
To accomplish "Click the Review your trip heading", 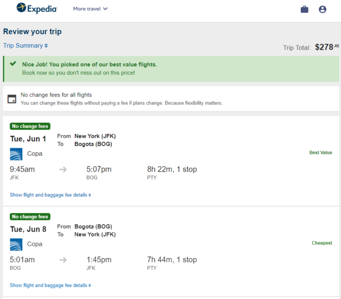I will coord(33,31).
